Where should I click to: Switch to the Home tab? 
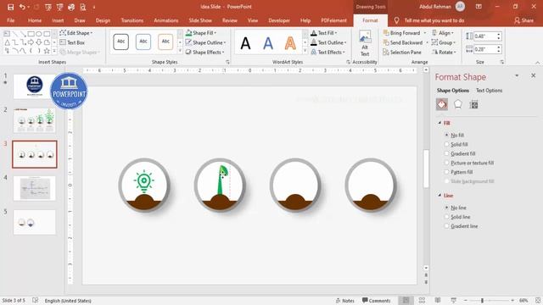(35, 20)
